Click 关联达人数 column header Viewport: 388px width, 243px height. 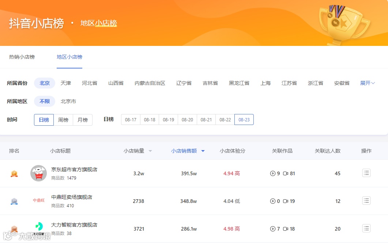pos(327,151)
